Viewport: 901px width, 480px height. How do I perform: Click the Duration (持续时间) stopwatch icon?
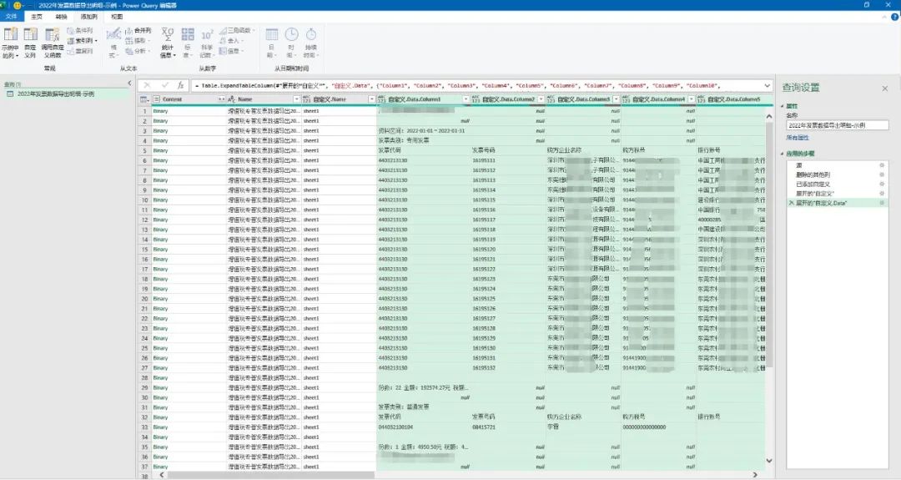[x=310, y=34]
